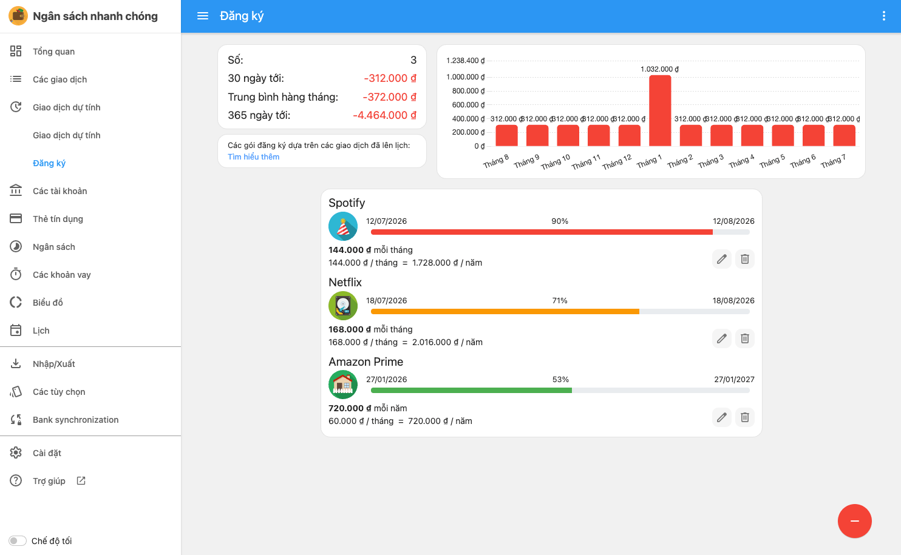Click the Các giao dịch list icon
The height and width of the screenshot is (555, 901).
coord(16,79)
